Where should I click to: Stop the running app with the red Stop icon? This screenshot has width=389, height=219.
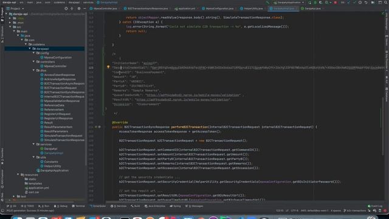click(335, 2)
